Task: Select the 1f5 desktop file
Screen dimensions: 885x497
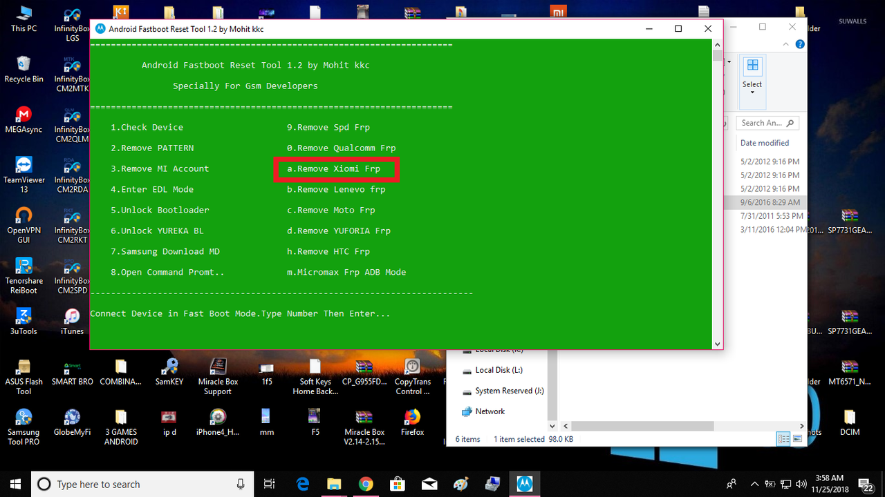Action: click(x=267, y=371)
